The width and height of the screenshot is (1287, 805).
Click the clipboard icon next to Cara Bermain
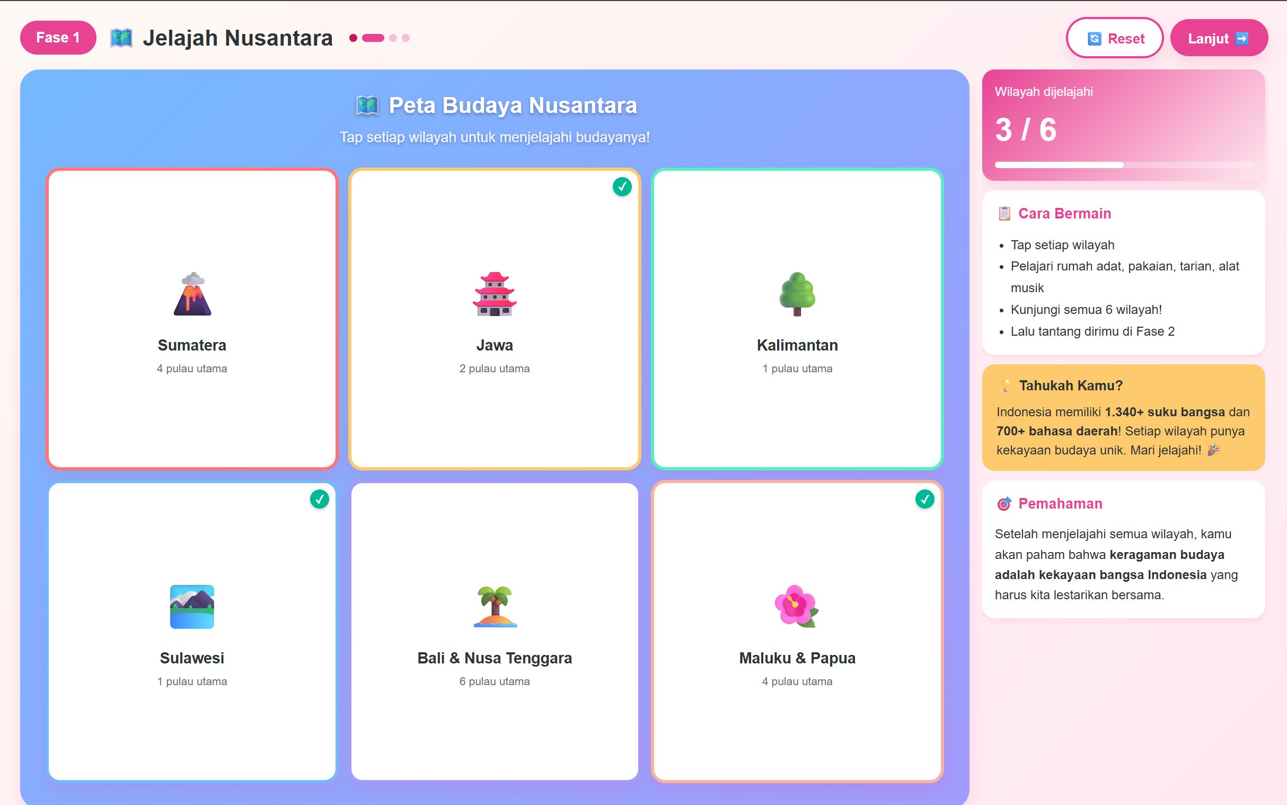1004,214
